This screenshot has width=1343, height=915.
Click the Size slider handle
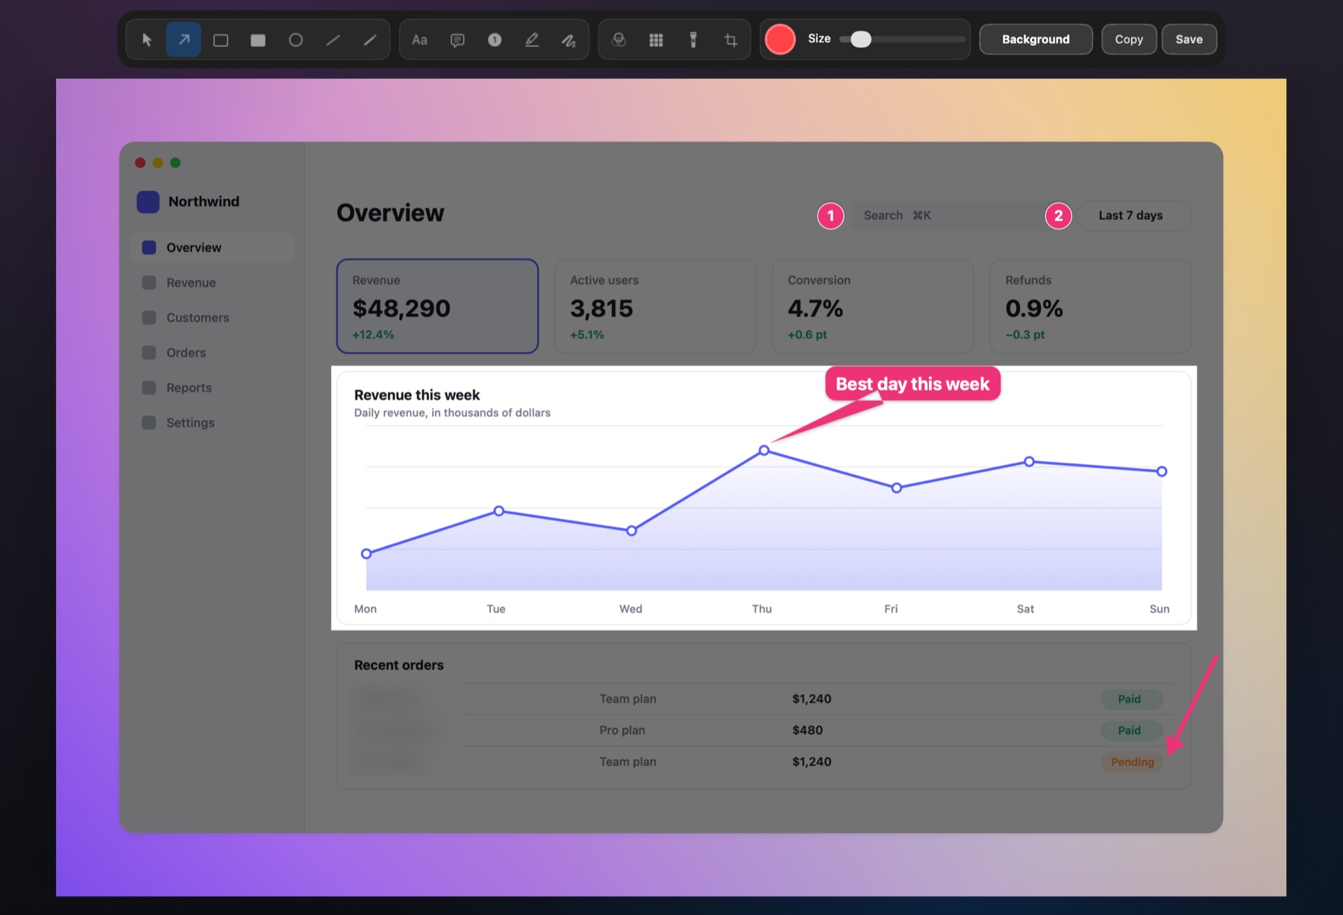[860, 40]
